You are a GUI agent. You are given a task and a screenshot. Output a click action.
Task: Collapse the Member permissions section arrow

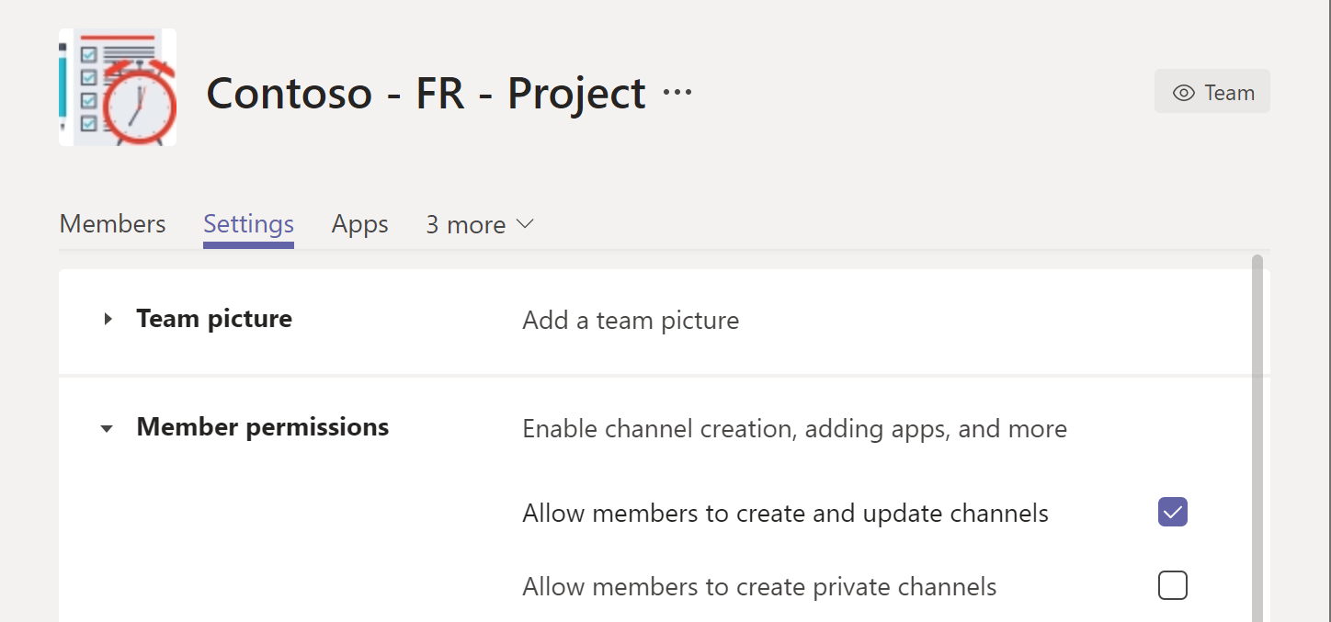point(108,429)
